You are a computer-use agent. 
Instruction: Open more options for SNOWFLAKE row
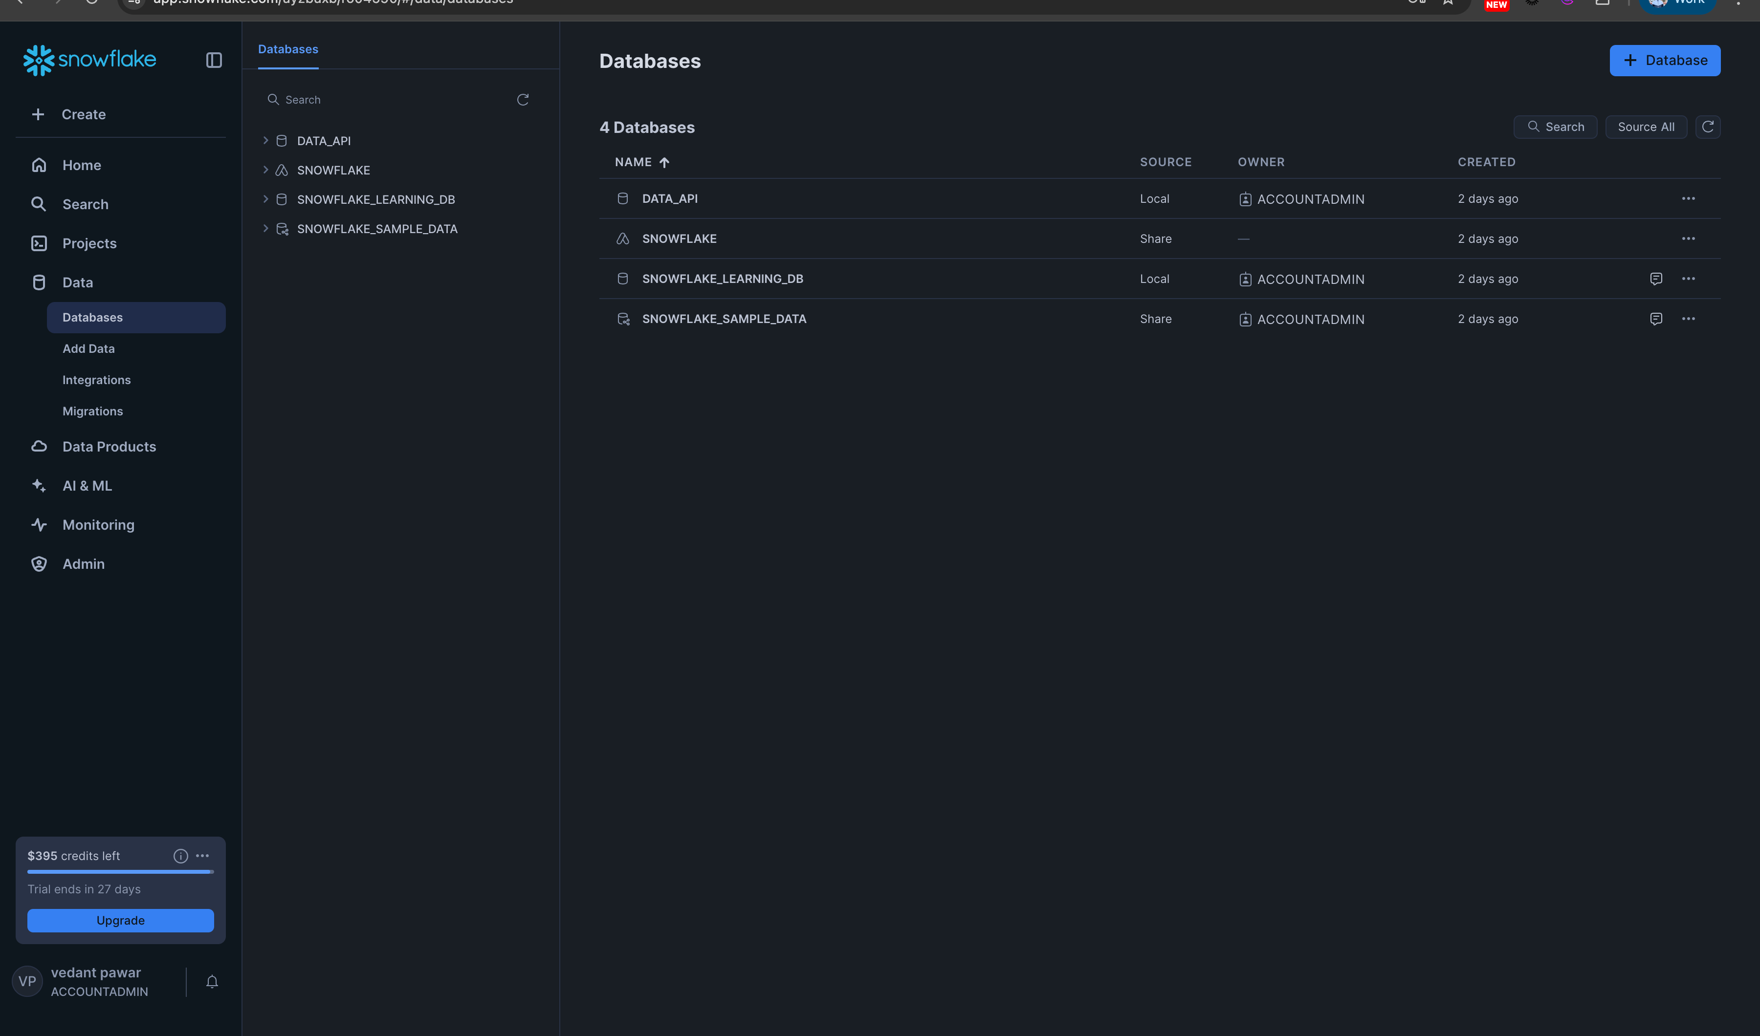coord(1688,239)
